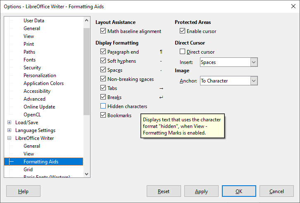Toggle Bookmarks checkbox
Viewport: 300px width, 203px height.
[x=103, y=115]
